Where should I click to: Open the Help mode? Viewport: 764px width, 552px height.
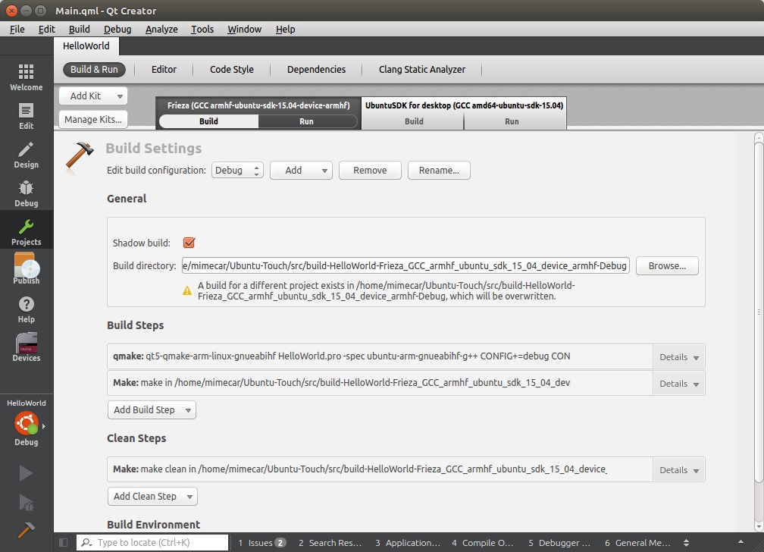click(x=27, y=309)
